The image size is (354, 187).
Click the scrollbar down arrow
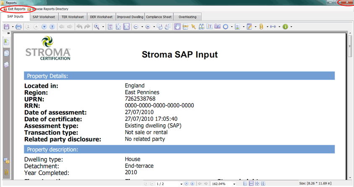pos(350,178)
